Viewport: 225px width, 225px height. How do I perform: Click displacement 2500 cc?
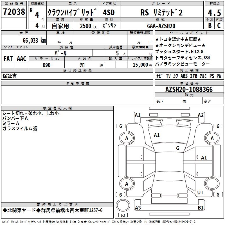[88, 26]
